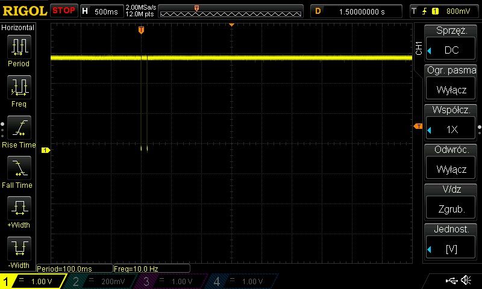482x289 pixels.
Task: Click the channel 1 ground reference marker
Action: 46,150
